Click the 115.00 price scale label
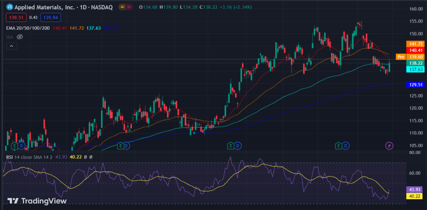 click(417, 120)
